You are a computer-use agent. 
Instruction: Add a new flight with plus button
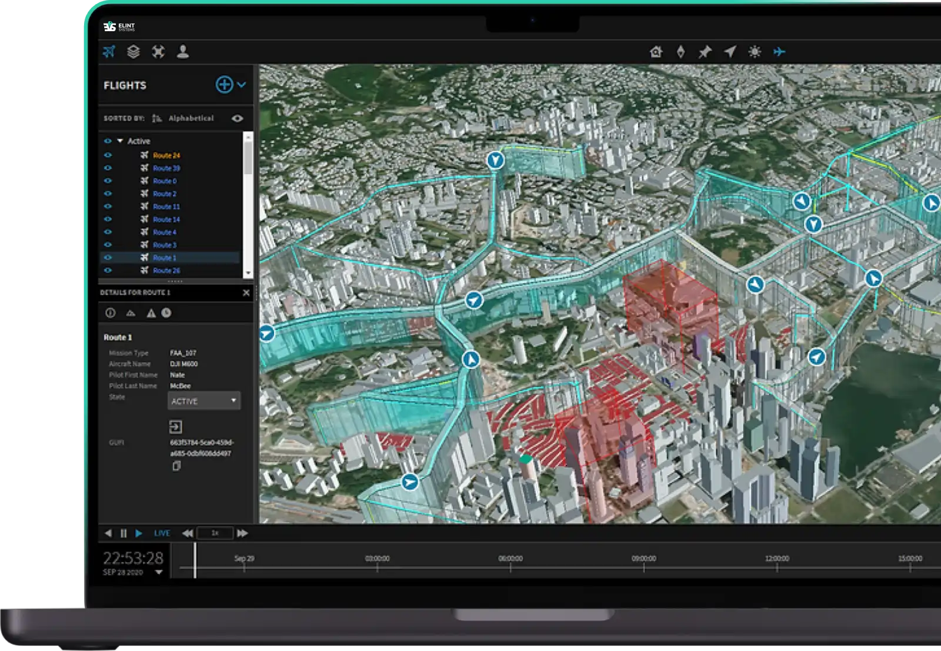(x=224, y=85)
